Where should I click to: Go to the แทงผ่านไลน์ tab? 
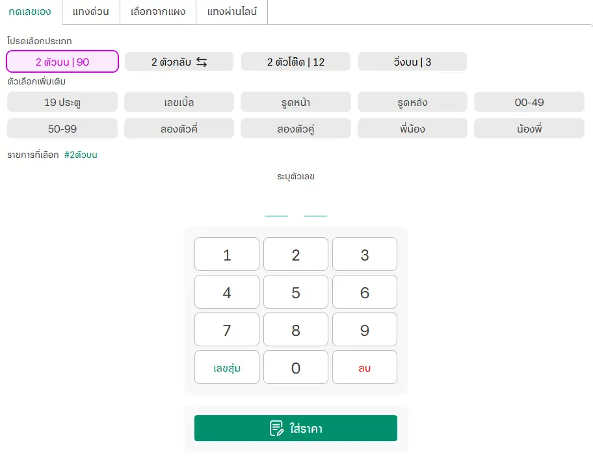point(231,12)
